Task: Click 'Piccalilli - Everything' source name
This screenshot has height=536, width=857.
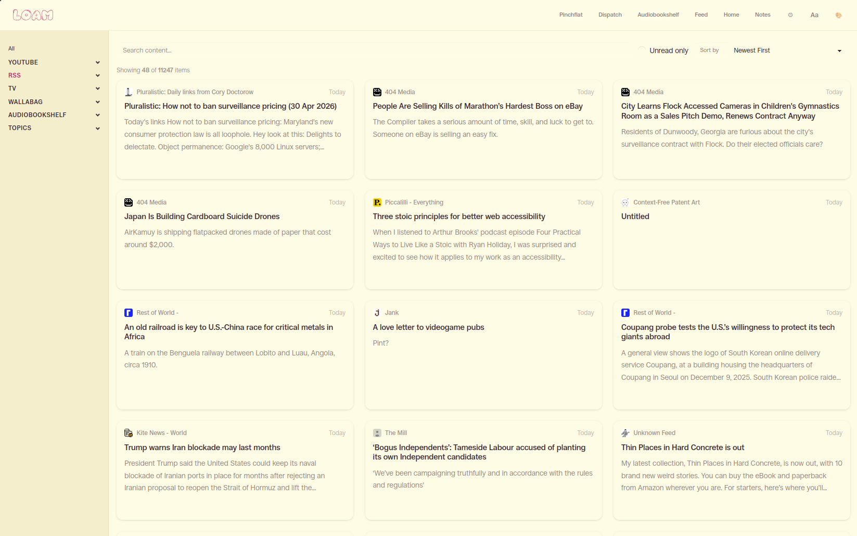Action: coord(414,202)
